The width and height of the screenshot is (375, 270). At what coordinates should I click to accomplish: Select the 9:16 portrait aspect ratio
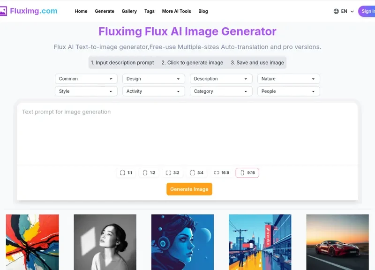point(247,173)
